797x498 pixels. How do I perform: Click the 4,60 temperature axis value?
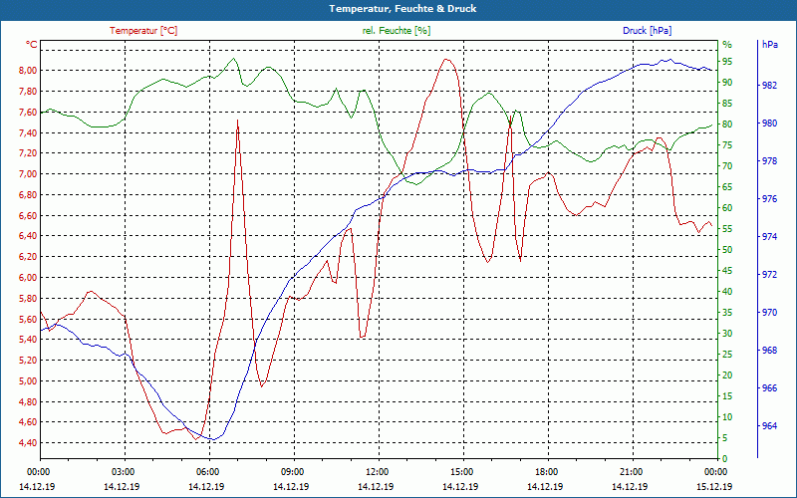29,421
